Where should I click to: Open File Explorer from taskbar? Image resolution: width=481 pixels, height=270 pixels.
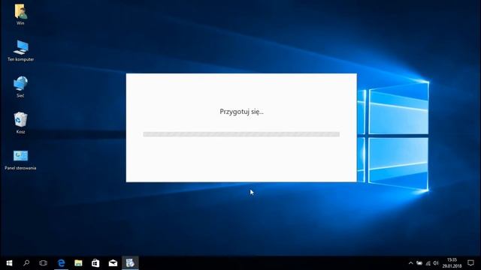tap(78, 263)
